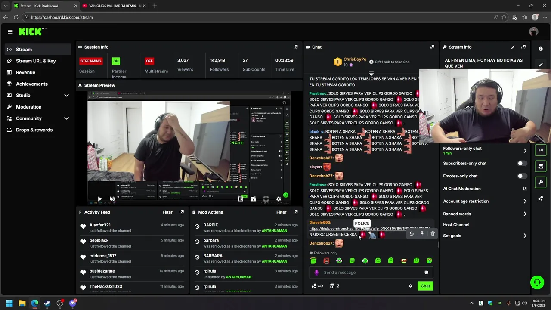Unmute the stream preview audio
This screenshot has width=551, height=310.
[x=112, y=199]
